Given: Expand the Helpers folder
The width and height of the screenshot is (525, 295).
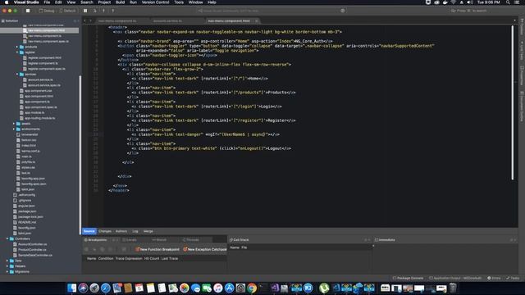Looking at the screenshot, I should [x=7, y=266].
